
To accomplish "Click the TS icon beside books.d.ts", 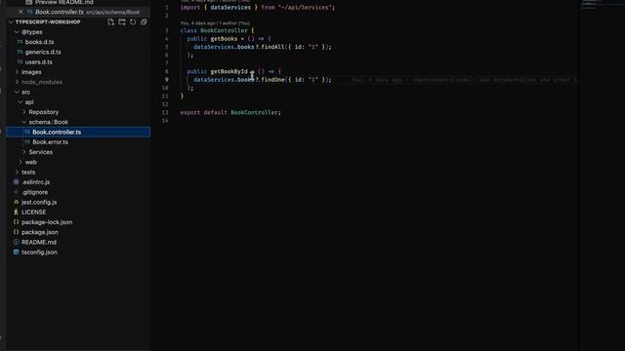I will (x=20, y=42).
